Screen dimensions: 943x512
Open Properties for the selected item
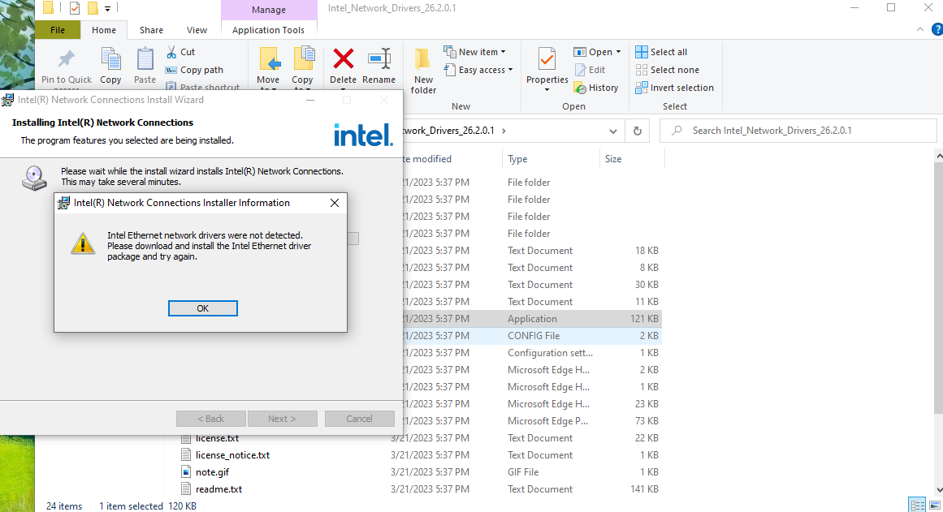(x=547, y=69)
